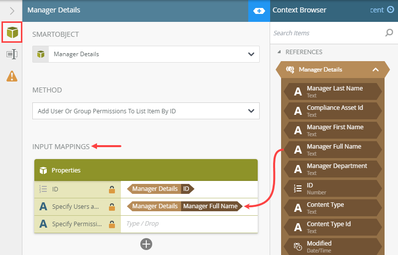Expand the collapsed left panel chevron
Image resolution: width=398 pixels, height=255 pixels.
[12, 10]
